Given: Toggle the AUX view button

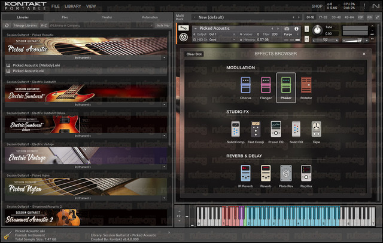Looking at the screenshot, I should [370, 17].
